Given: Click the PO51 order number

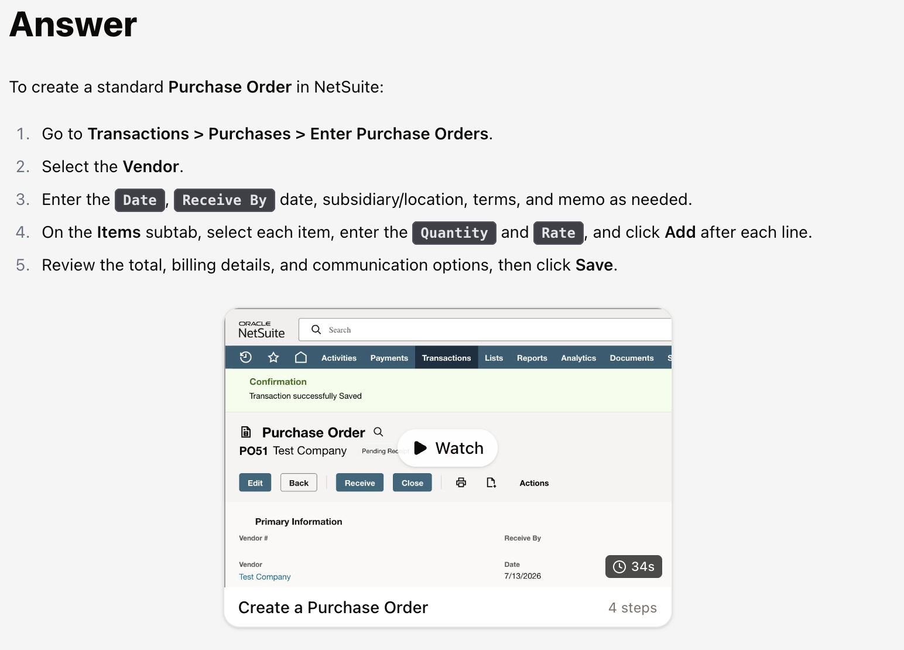Looking at the screenshot, I should click(x=254, y=451).
